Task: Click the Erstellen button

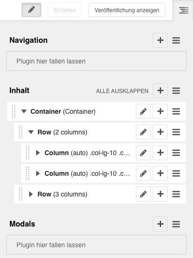Action: click(65, 10)
